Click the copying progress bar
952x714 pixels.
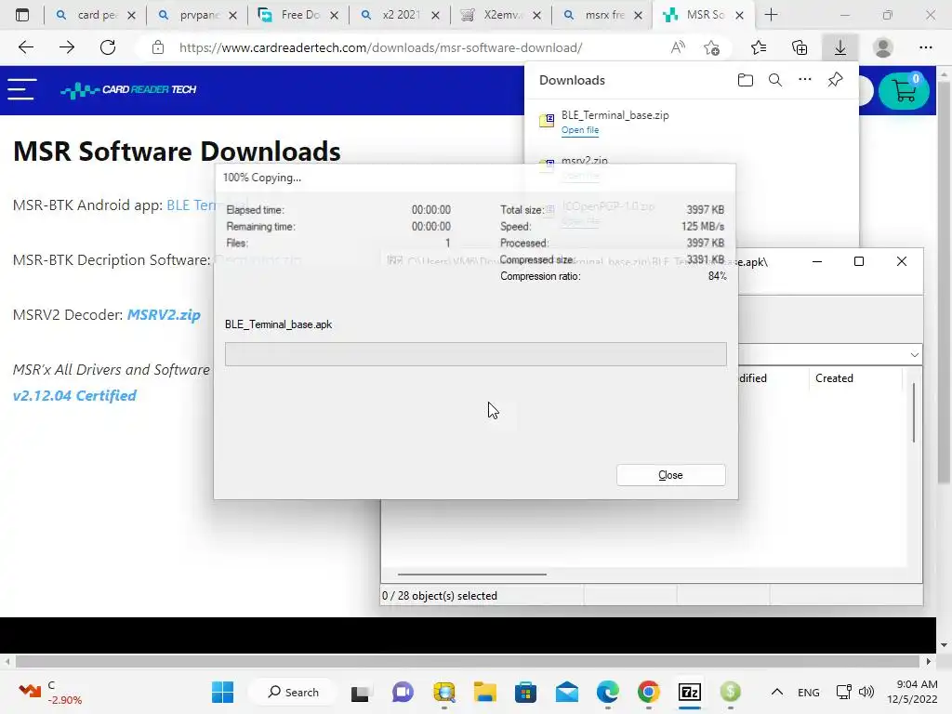tap(475, 354)
